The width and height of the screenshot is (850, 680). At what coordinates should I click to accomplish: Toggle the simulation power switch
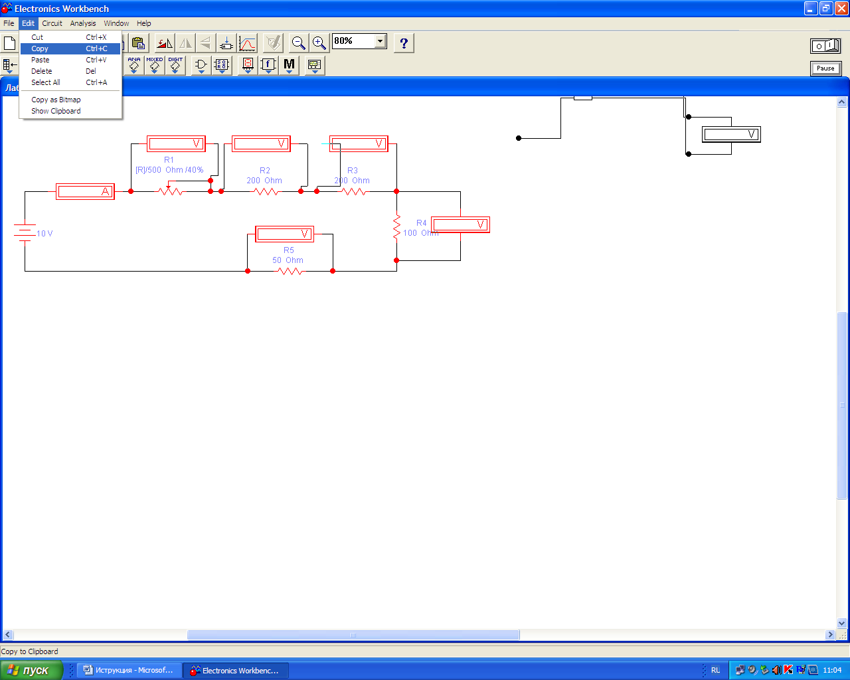[825, 46]
